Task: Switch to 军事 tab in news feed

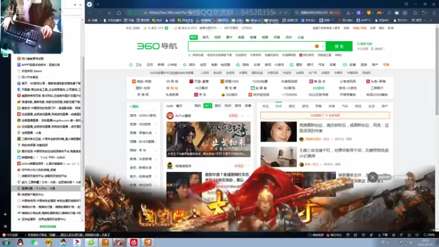Action: pos(318,106)
